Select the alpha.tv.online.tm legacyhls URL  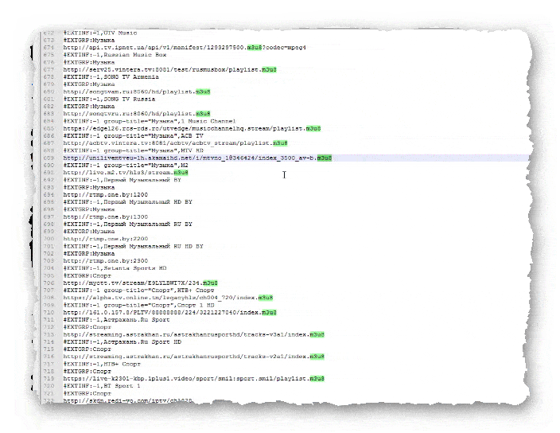[168, 298]
